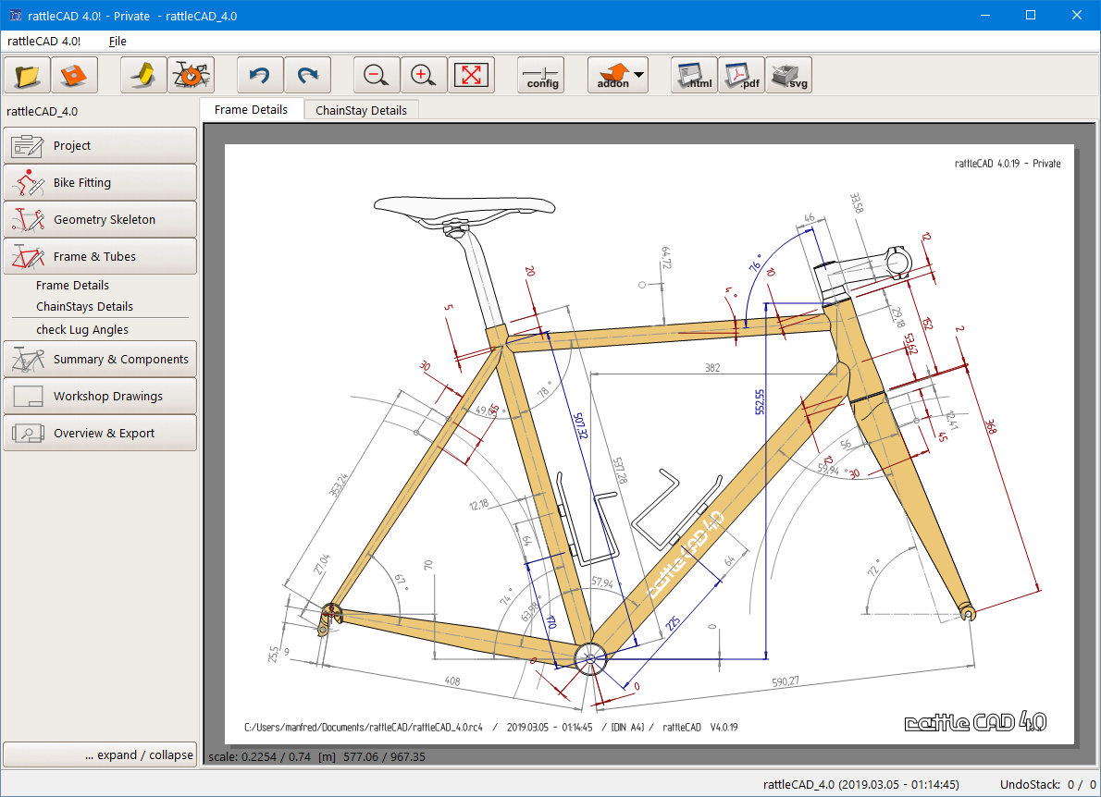
Task: Open the File menu
Action: coord(118,42)
